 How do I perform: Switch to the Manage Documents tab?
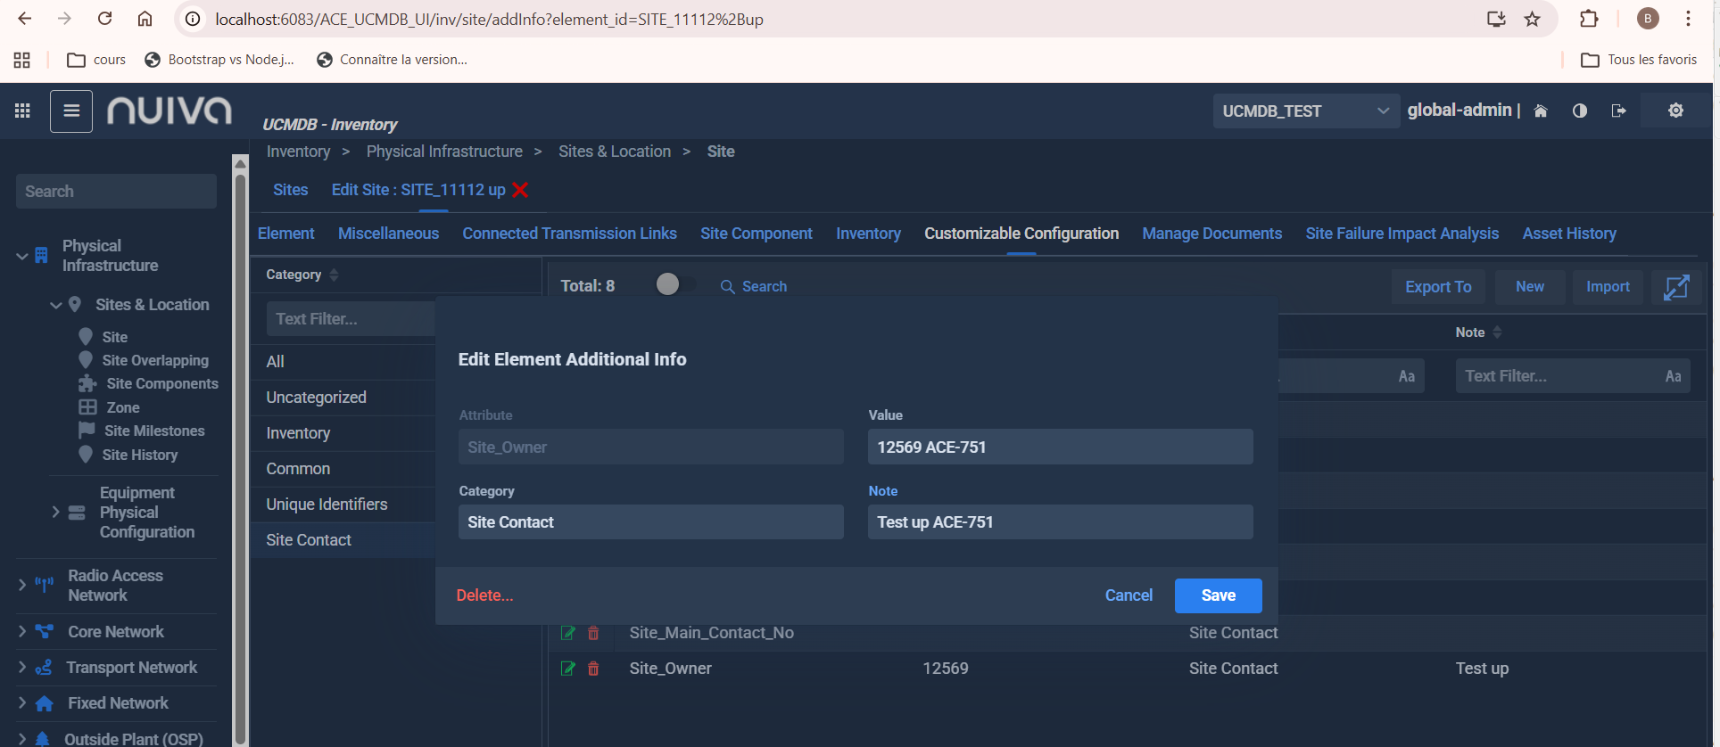[1211, 234]
